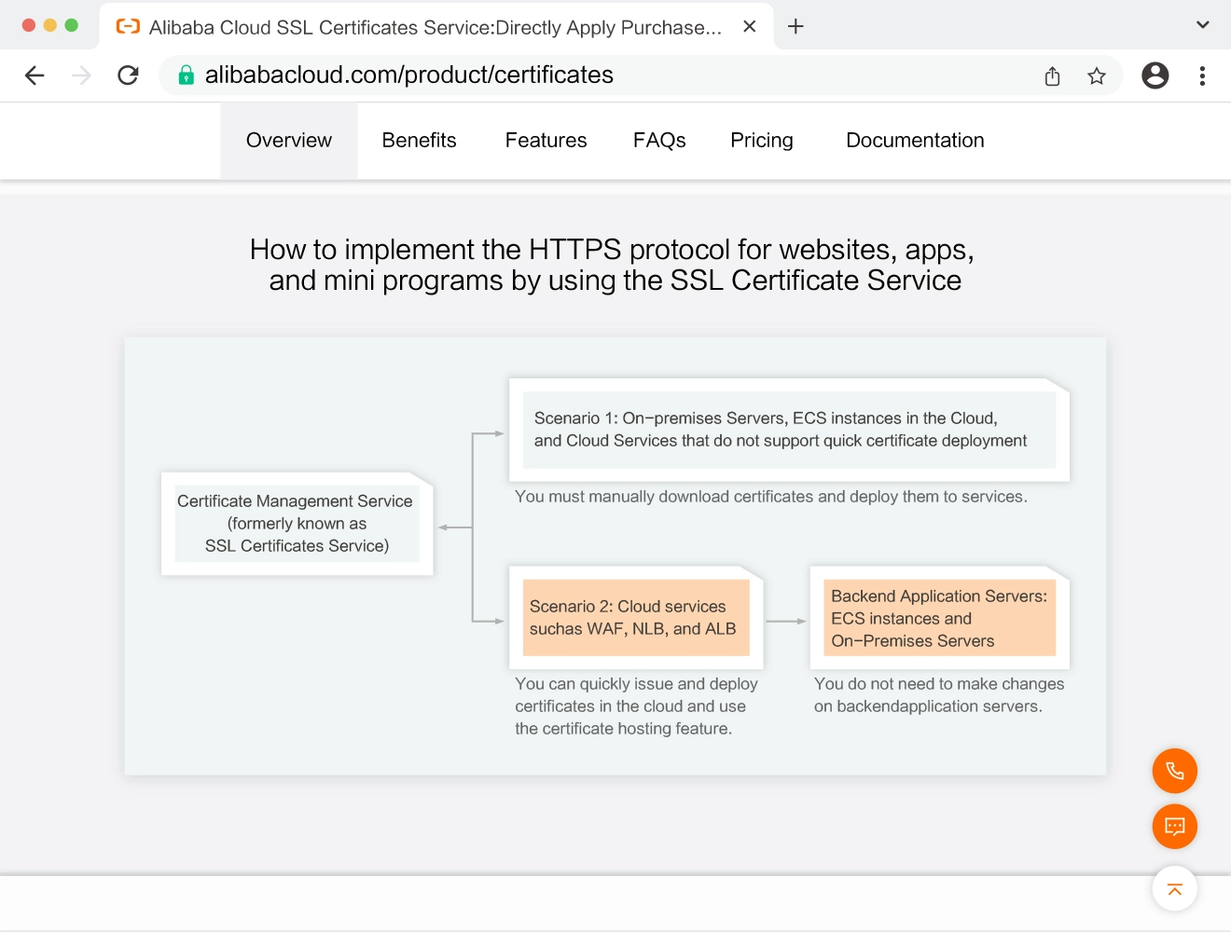Expand the tab search chevron
The width and height of the screenshot is (1231, 932).
click(1202, 25)
